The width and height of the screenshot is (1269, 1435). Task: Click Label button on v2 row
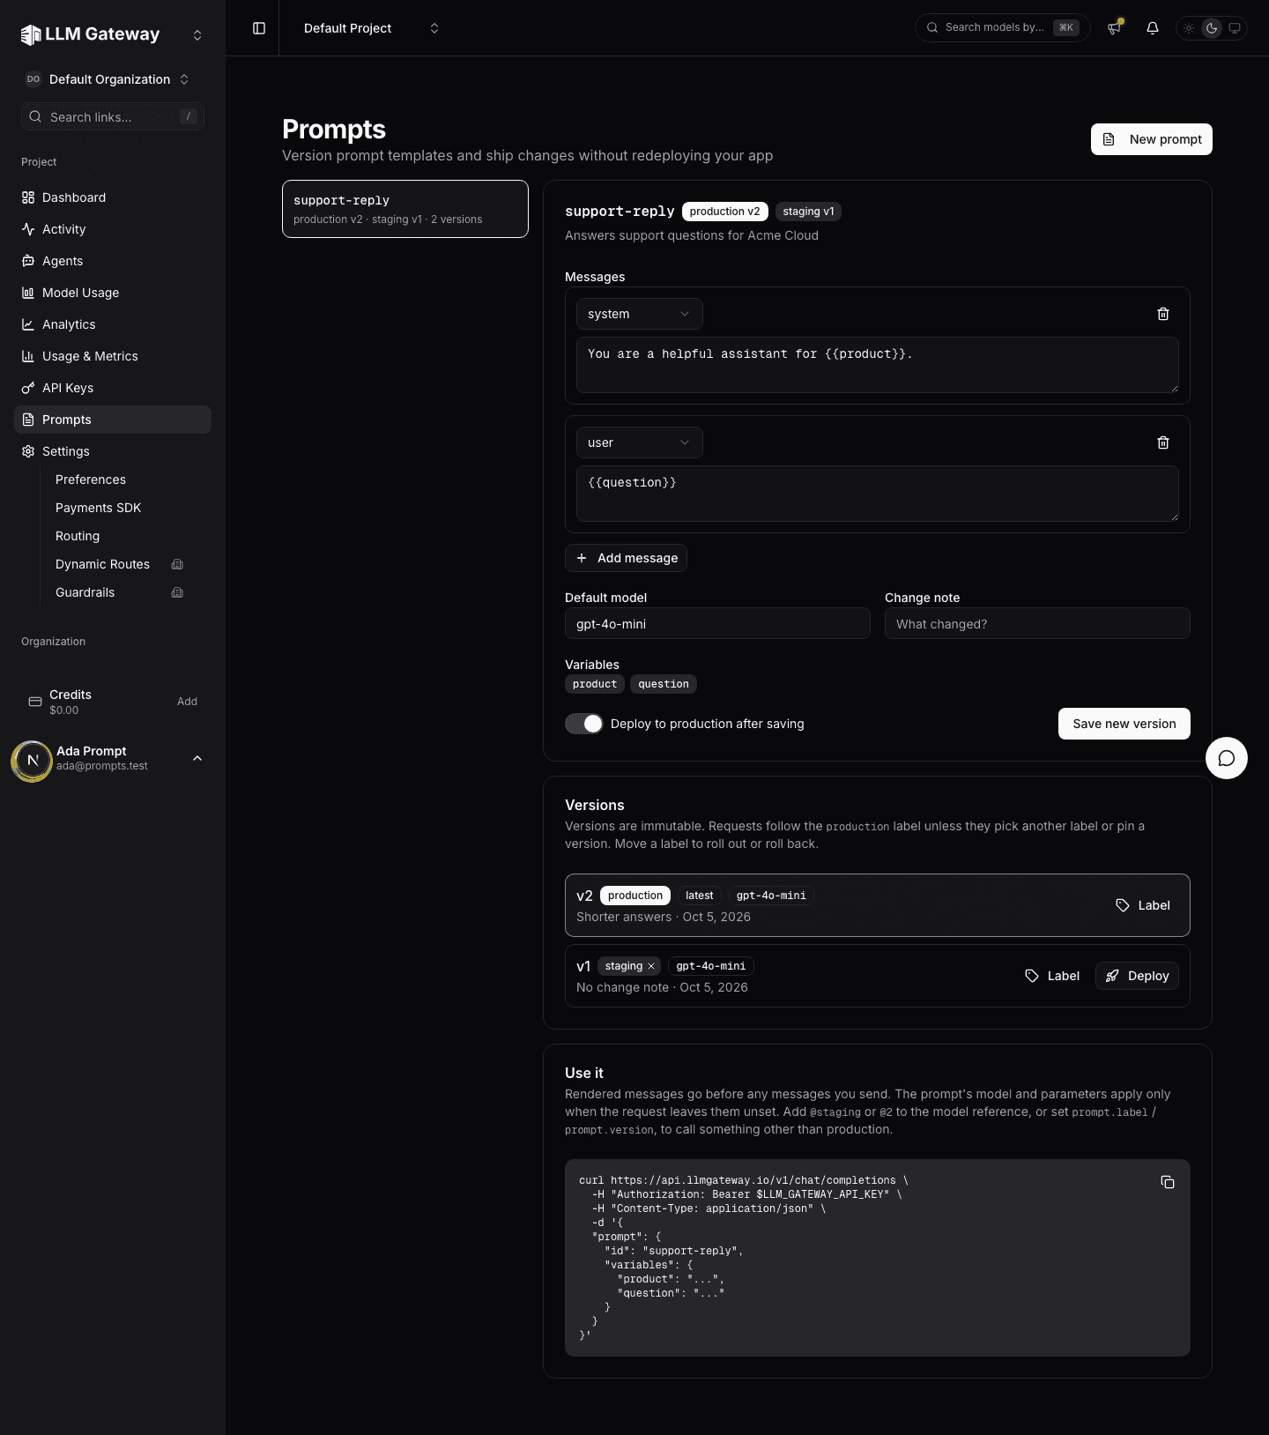click(1143, 905)
